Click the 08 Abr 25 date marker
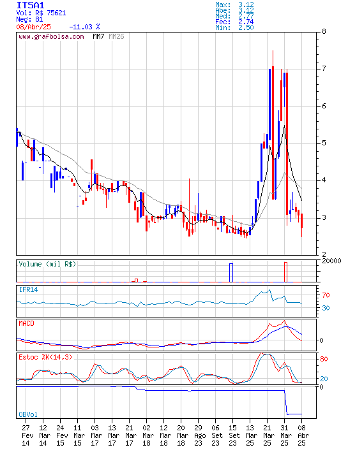The image size is (348, 459). [302, 435]
